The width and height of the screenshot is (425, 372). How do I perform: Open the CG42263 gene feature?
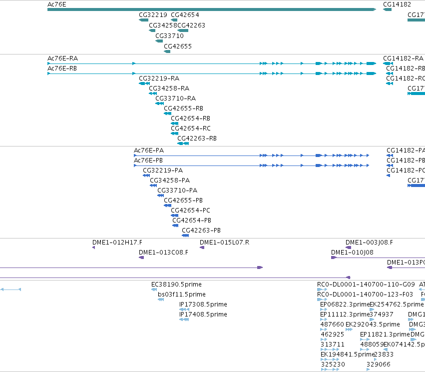pyautogui.click(x=183, y=30)
